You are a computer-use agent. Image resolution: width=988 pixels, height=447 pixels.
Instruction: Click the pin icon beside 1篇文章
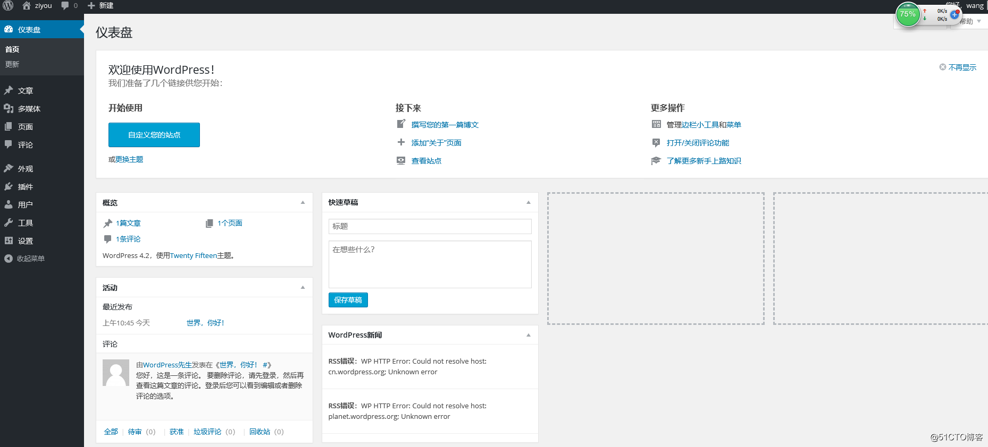point(107,223)
